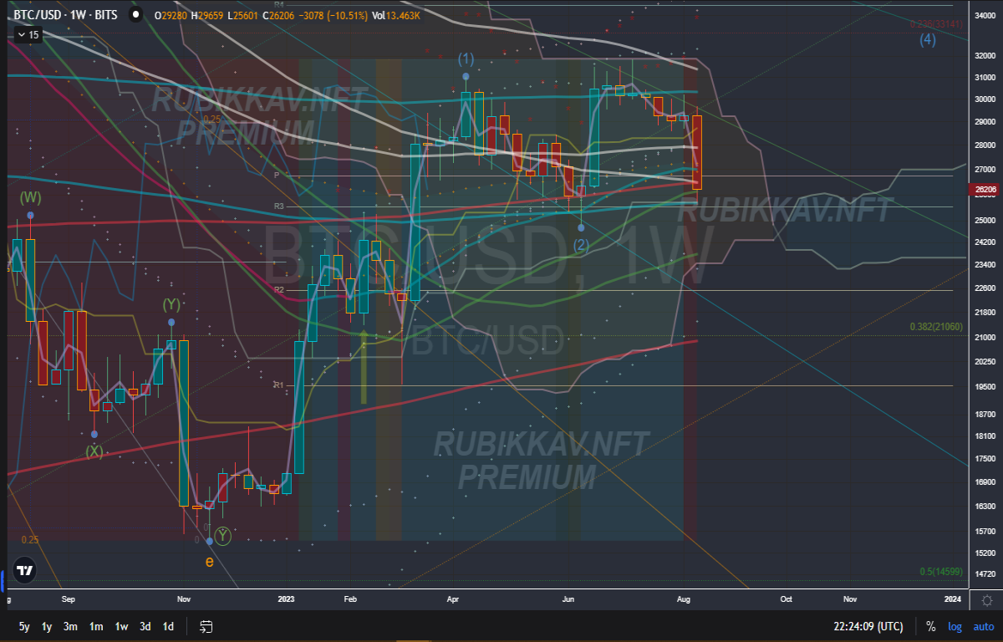The height and width of the screenshot is (642, 1003).
Task: Click the BTC/USD · 1W · BITS title
Action: [x=66, y=14]
